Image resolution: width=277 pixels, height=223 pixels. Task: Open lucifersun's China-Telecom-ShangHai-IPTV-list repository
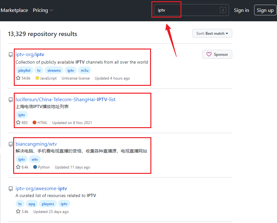point(66,99)
